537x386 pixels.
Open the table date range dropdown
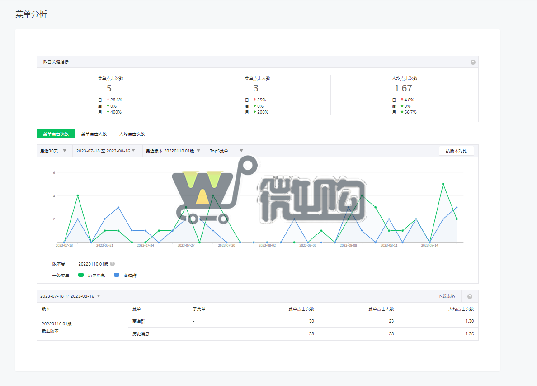pyautogui.click(x=71, y=296)
